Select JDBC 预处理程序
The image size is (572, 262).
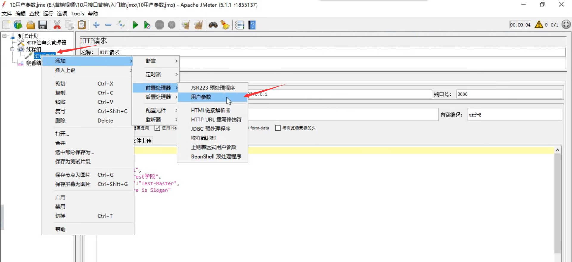point(212,129)
